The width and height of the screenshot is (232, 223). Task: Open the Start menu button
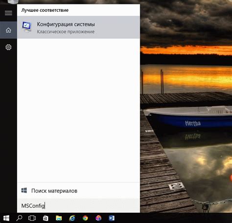[6, 218]
